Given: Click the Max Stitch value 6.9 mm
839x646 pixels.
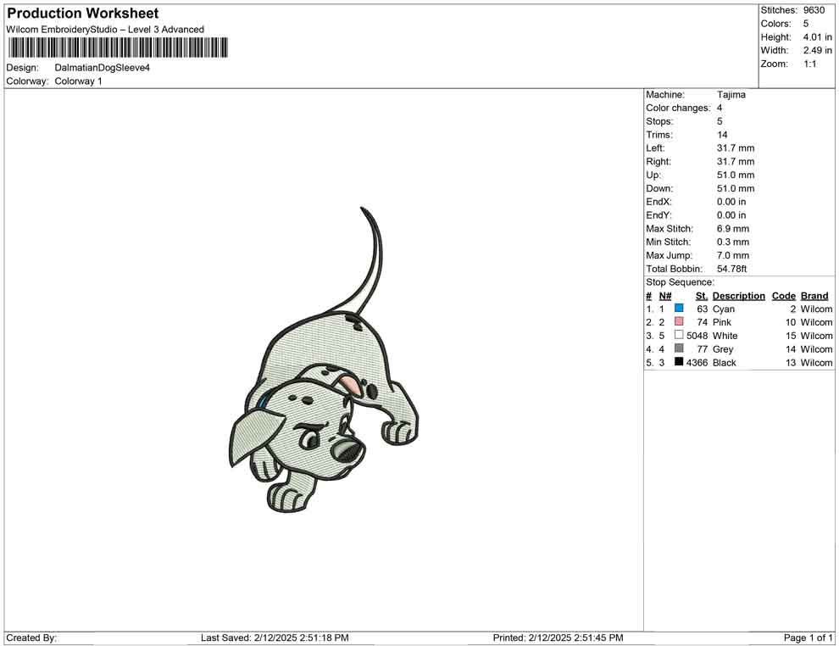Looking at the screenshot, I should point(732,229).
